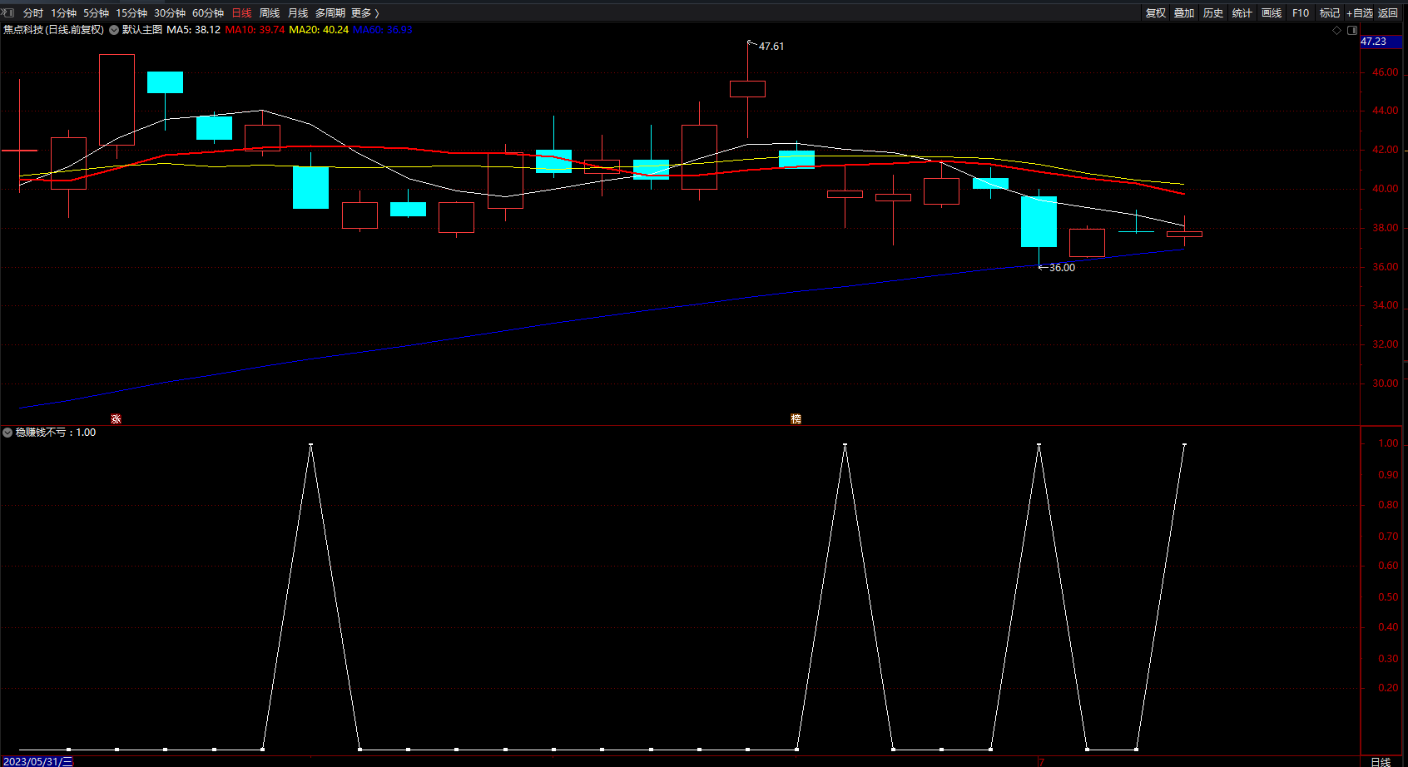Click the 叠加 overlay button
Viewport: 1408px width, 767px height.
[x=1184, y=13]
